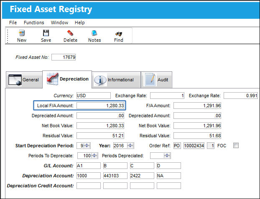The height and width of the screenshot is (199, 260).
Task: Switch to the Audit tab
Action: click(x=156, y=80)
